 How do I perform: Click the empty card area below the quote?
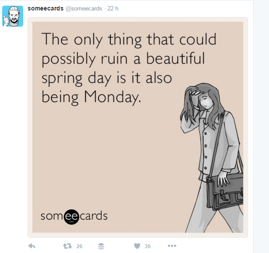[x=107, y=154]
